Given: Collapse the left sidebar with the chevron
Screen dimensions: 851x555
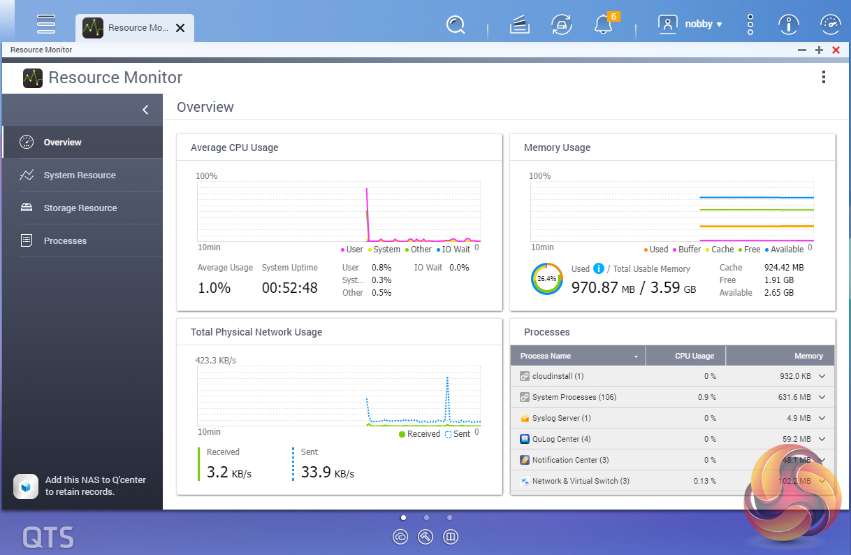Looking at the screenshot, I should (x=145, y=110).
